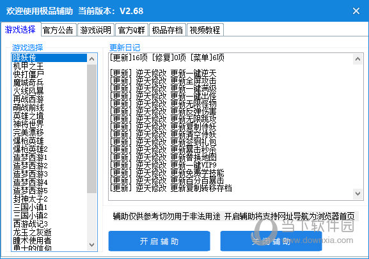Screen dimensions: 369x259
Task: Open the 极品存档 tab
Action: [x=168, y=30]
